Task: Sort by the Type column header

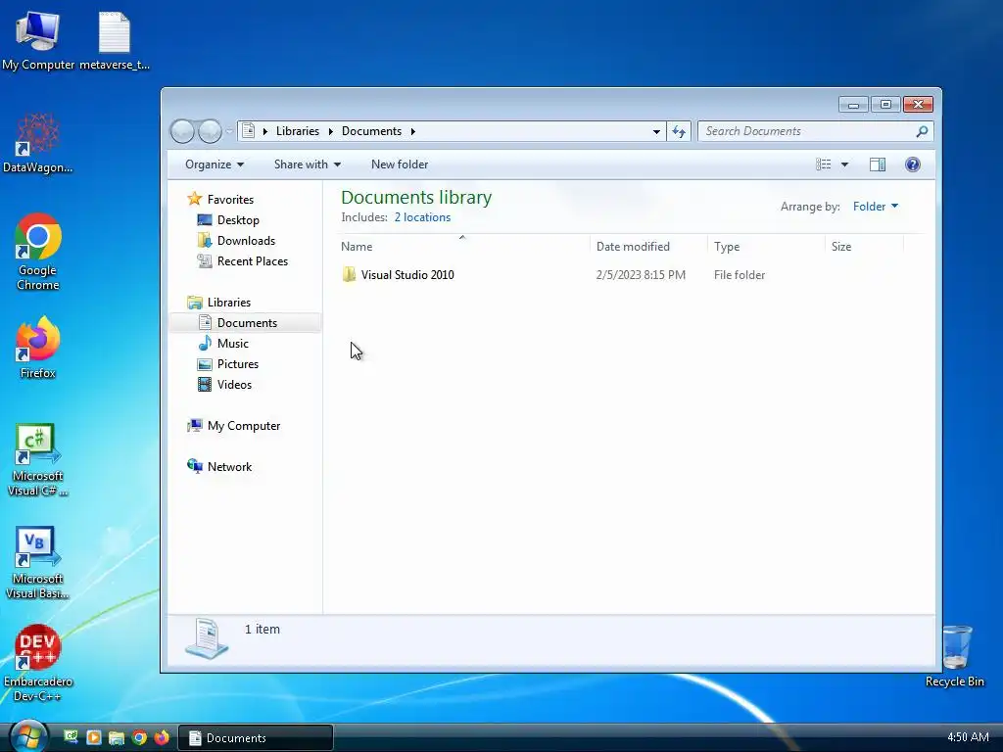Action: coord(766,246)
